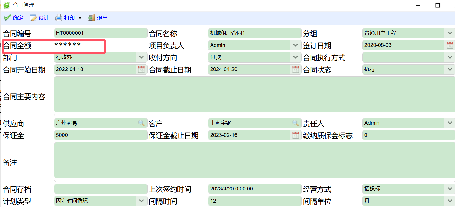Open the calendar for 合同截止日期

point(296,69)
